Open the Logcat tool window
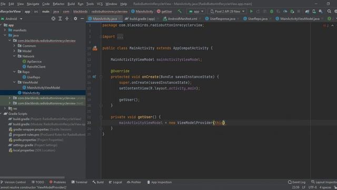This screenshot has height=190, width=337. coord(115,182)
